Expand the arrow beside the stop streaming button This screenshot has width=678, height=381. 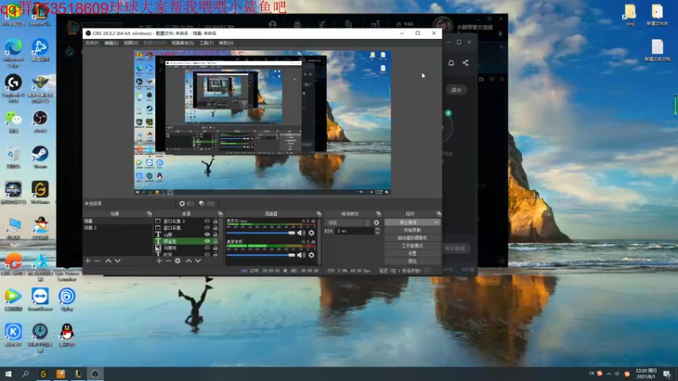(x=436, y=223)
